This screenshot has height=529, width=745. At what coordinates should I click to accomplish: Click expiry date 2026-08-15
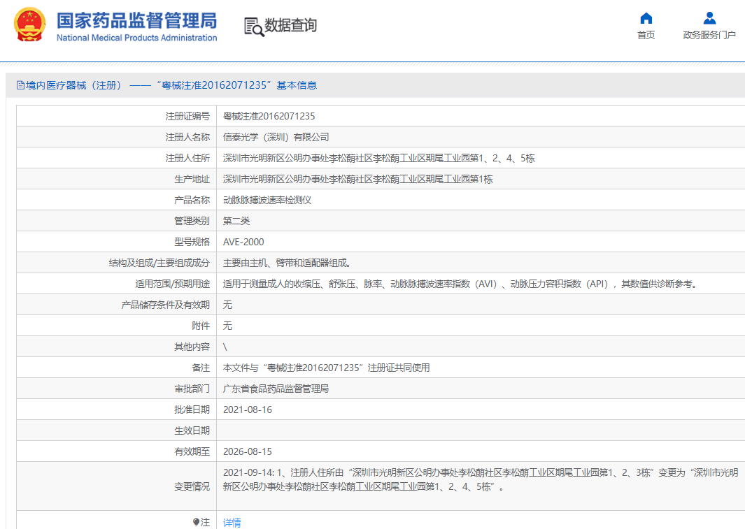click(x=247, y=451)
